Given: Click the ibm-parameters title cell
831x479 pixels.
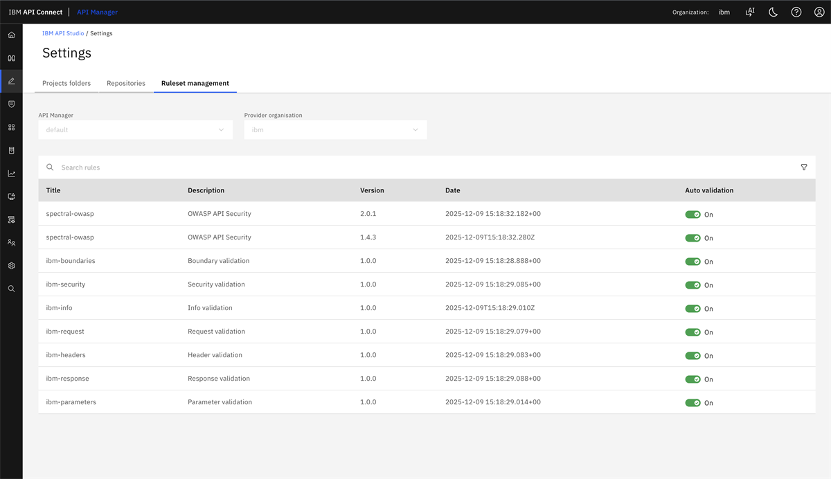Looking at the screenshot, I should point(71,402).
